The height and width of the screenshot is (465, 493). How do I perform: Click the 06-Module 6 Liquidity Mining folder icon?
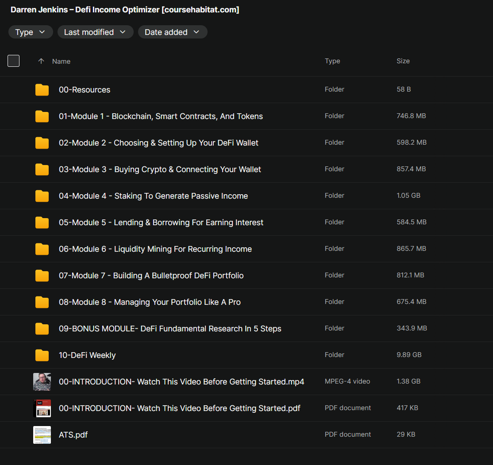pyautogui.click(x=42, y=249)
